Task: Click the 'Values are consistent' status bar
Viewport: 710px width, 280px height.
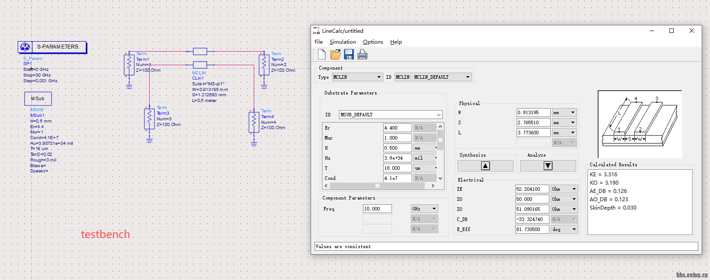Action: coord(506,246)
